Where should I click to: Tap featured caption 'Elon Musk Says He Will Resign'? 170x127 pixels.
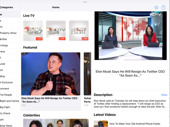pos(49,100)
